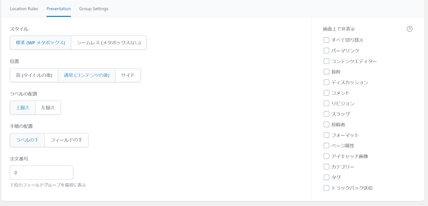The height and width of the screenshot is (206, 428).
Task: Click the help question mark icon
Action: tap(410, 29)
